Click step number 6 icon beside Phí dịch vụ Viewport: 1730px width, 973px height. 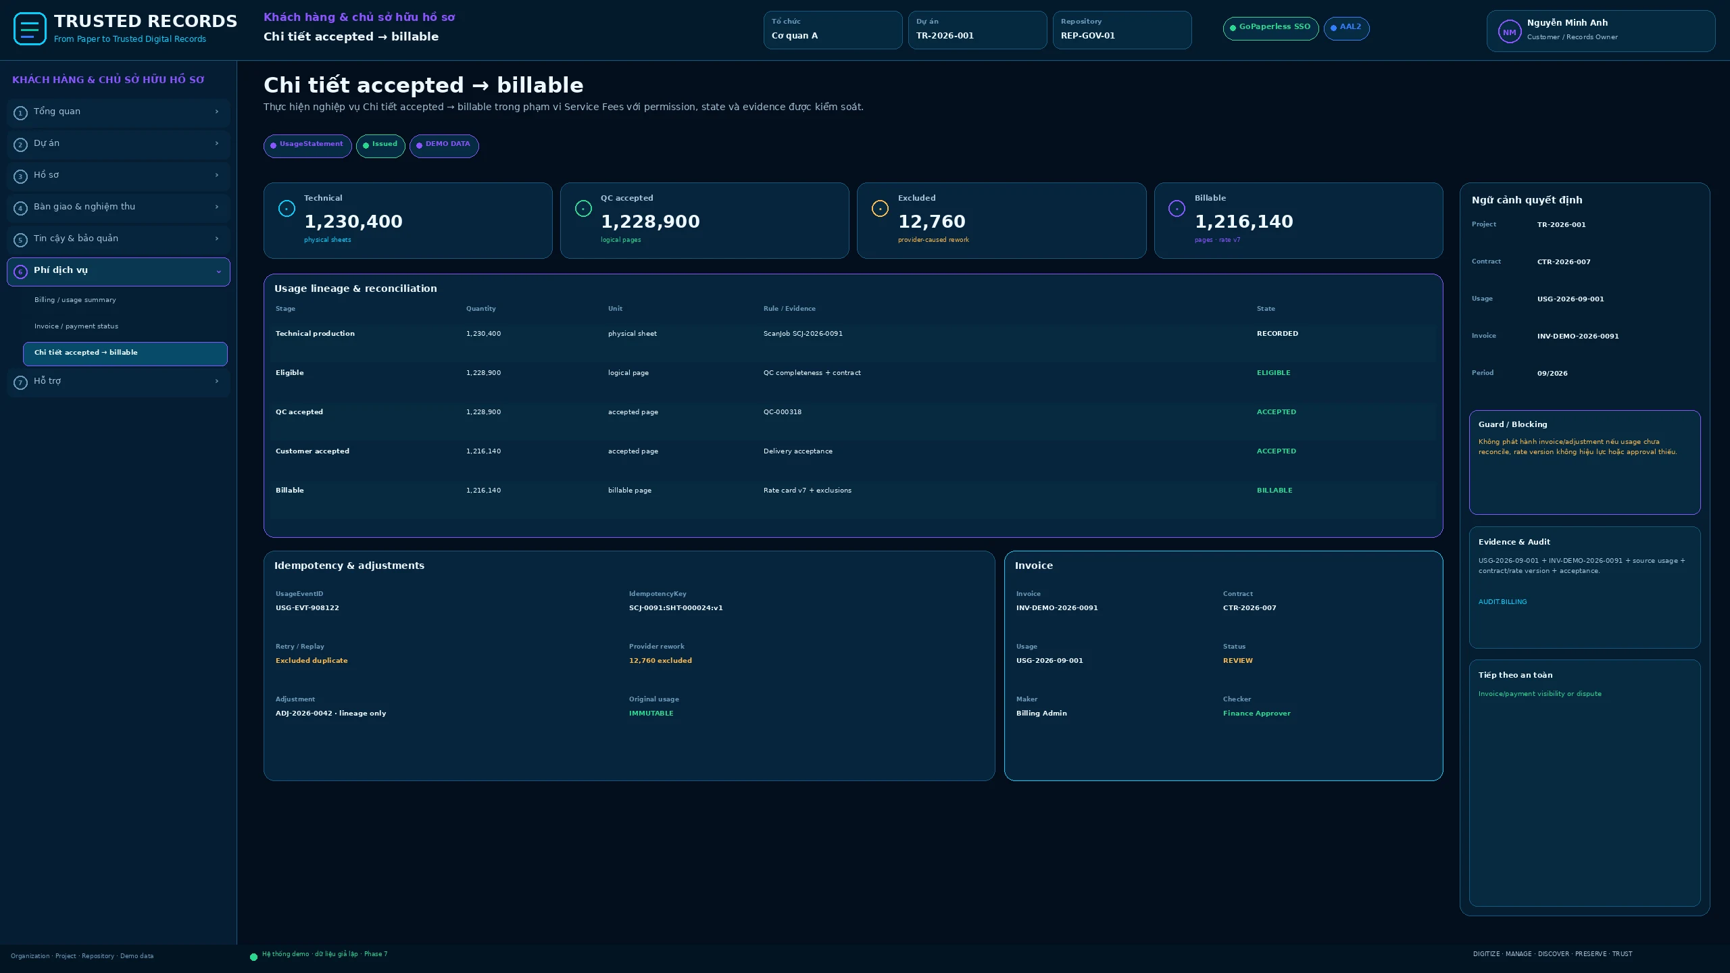pyautogui.click(x=20, y=272)
